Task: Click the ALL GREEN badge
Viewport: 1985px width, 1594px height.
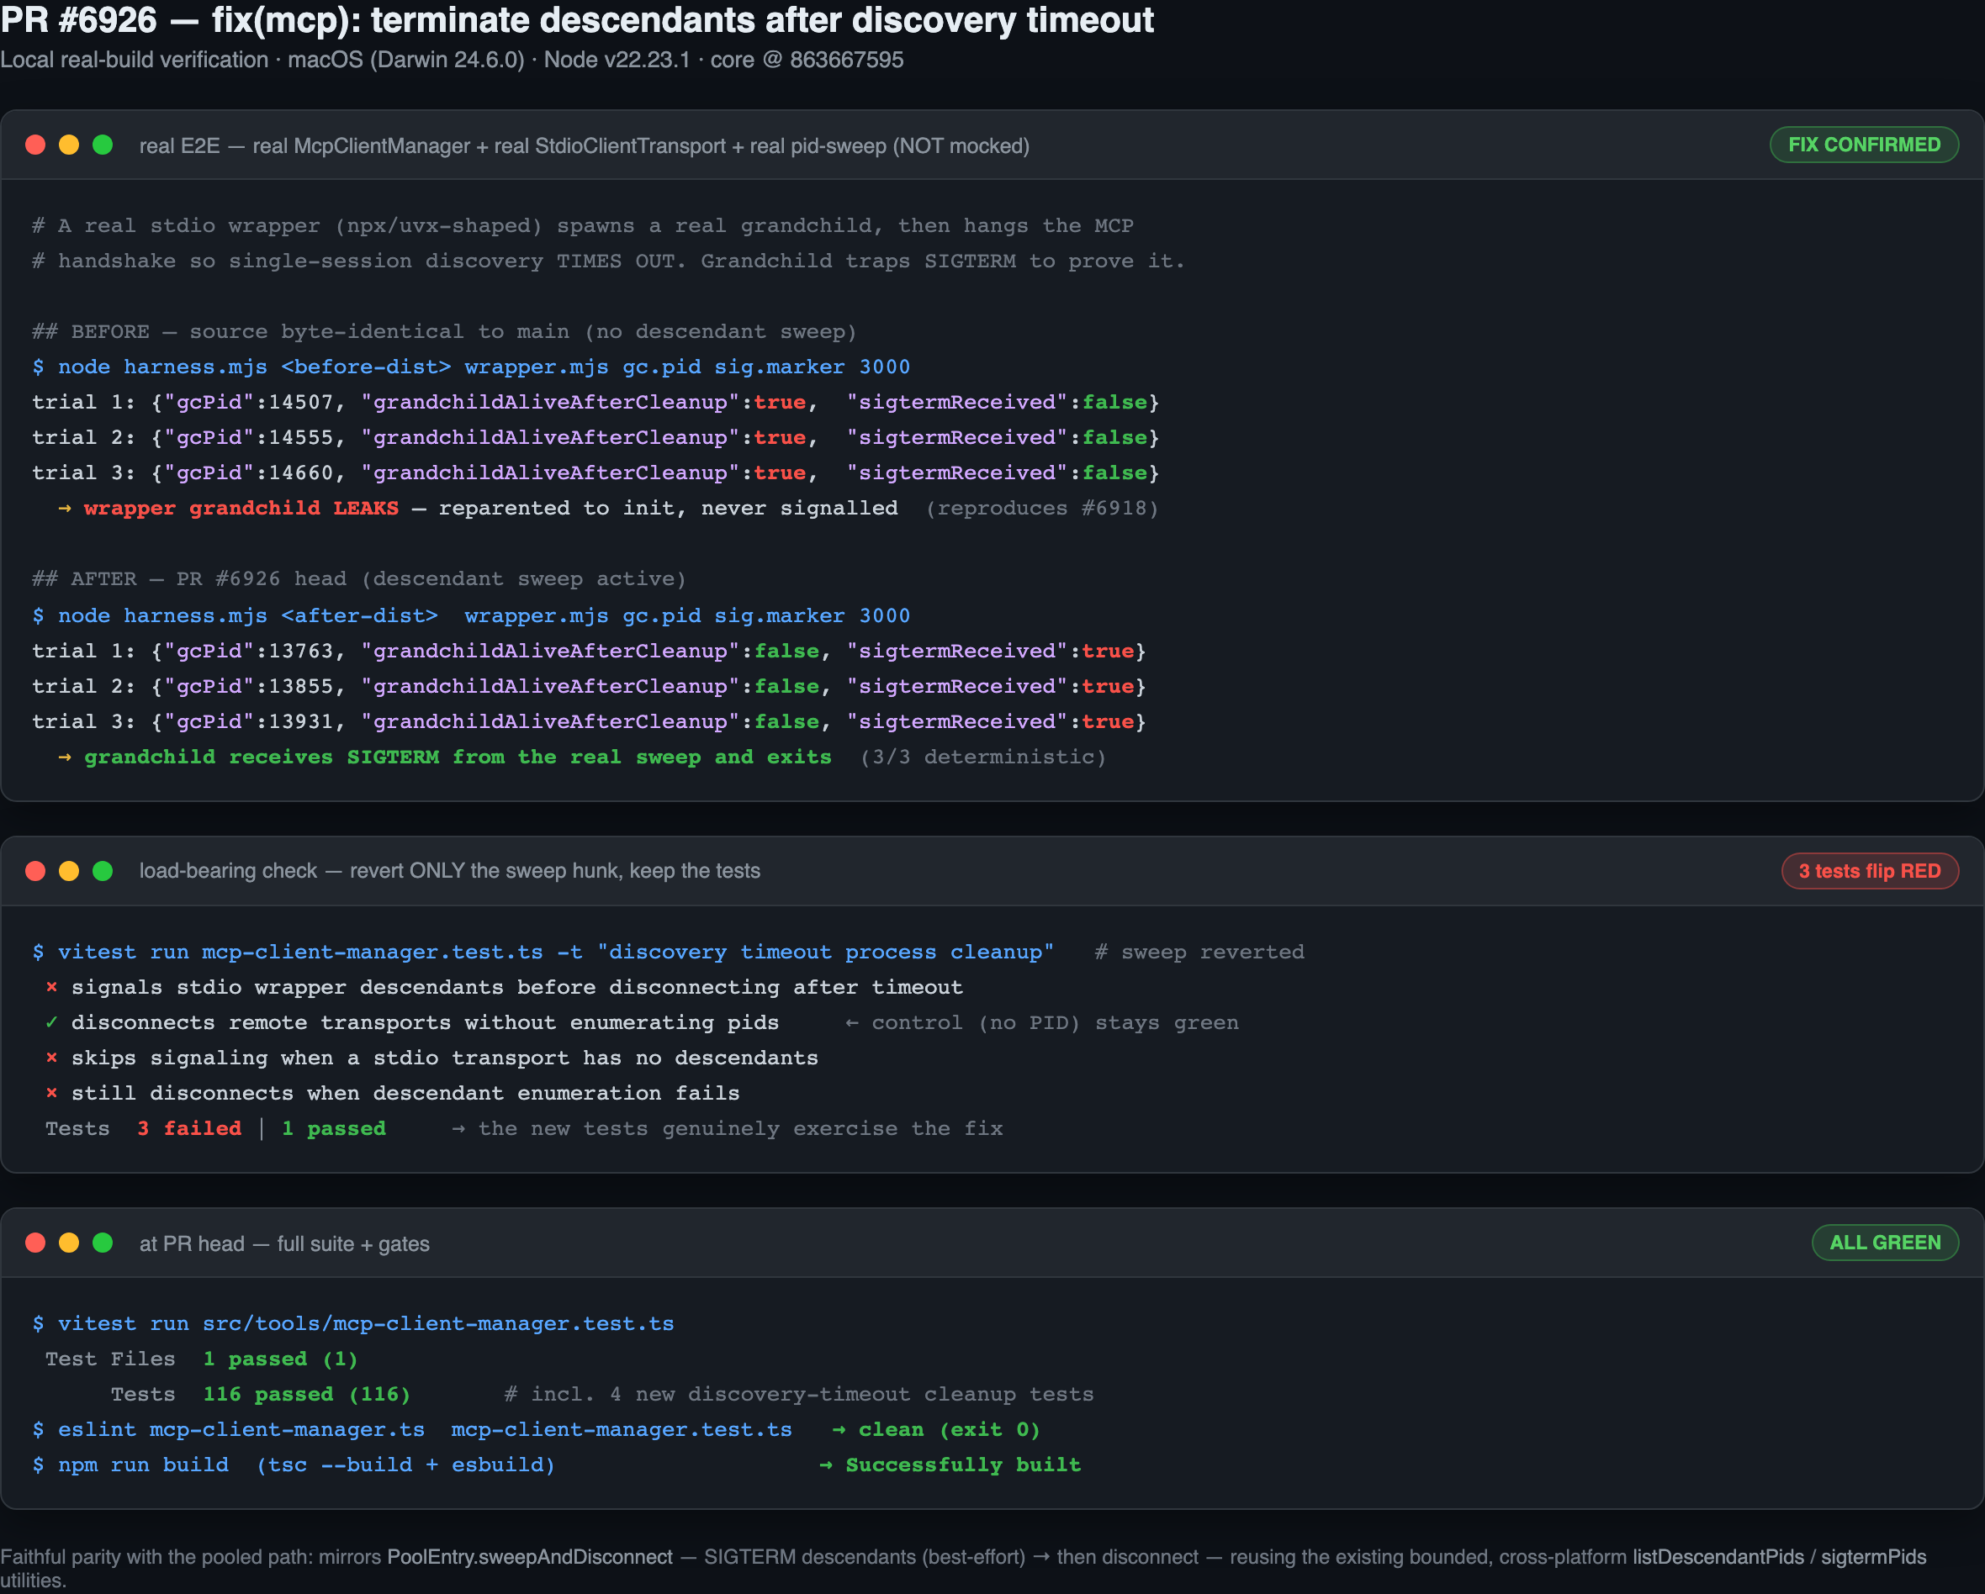Action: click(1885, 1243)
